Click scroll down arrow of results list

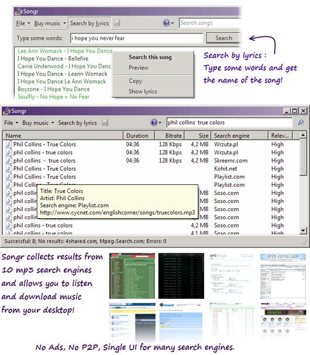(x=303, y=230)
